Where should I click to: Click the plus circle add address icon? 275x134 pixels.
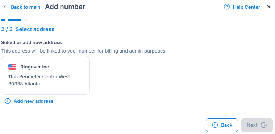coord(8,101)
